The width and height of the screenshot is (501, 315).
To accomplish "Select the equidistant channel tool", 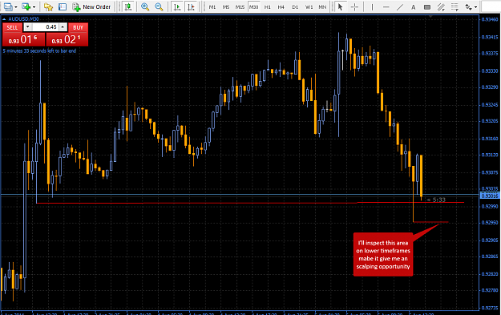I will [x=441, y=6].
